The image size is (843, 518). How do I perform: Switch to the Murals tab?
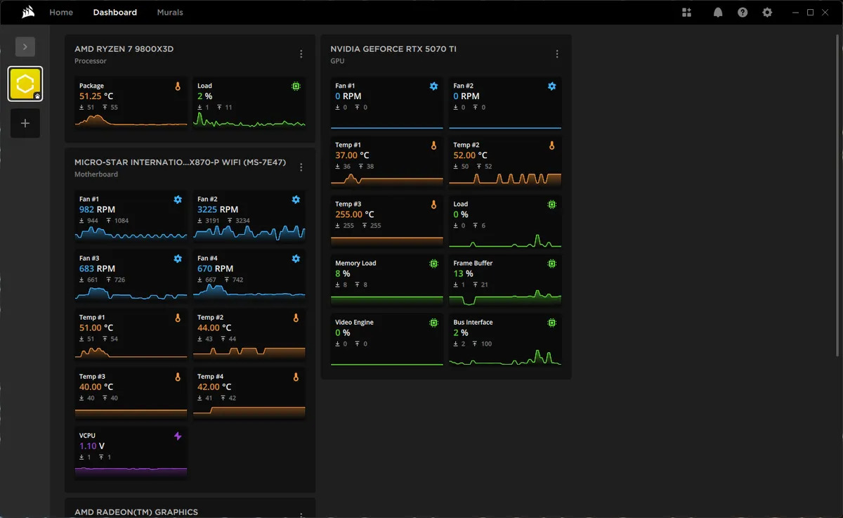tap(169, 12)
